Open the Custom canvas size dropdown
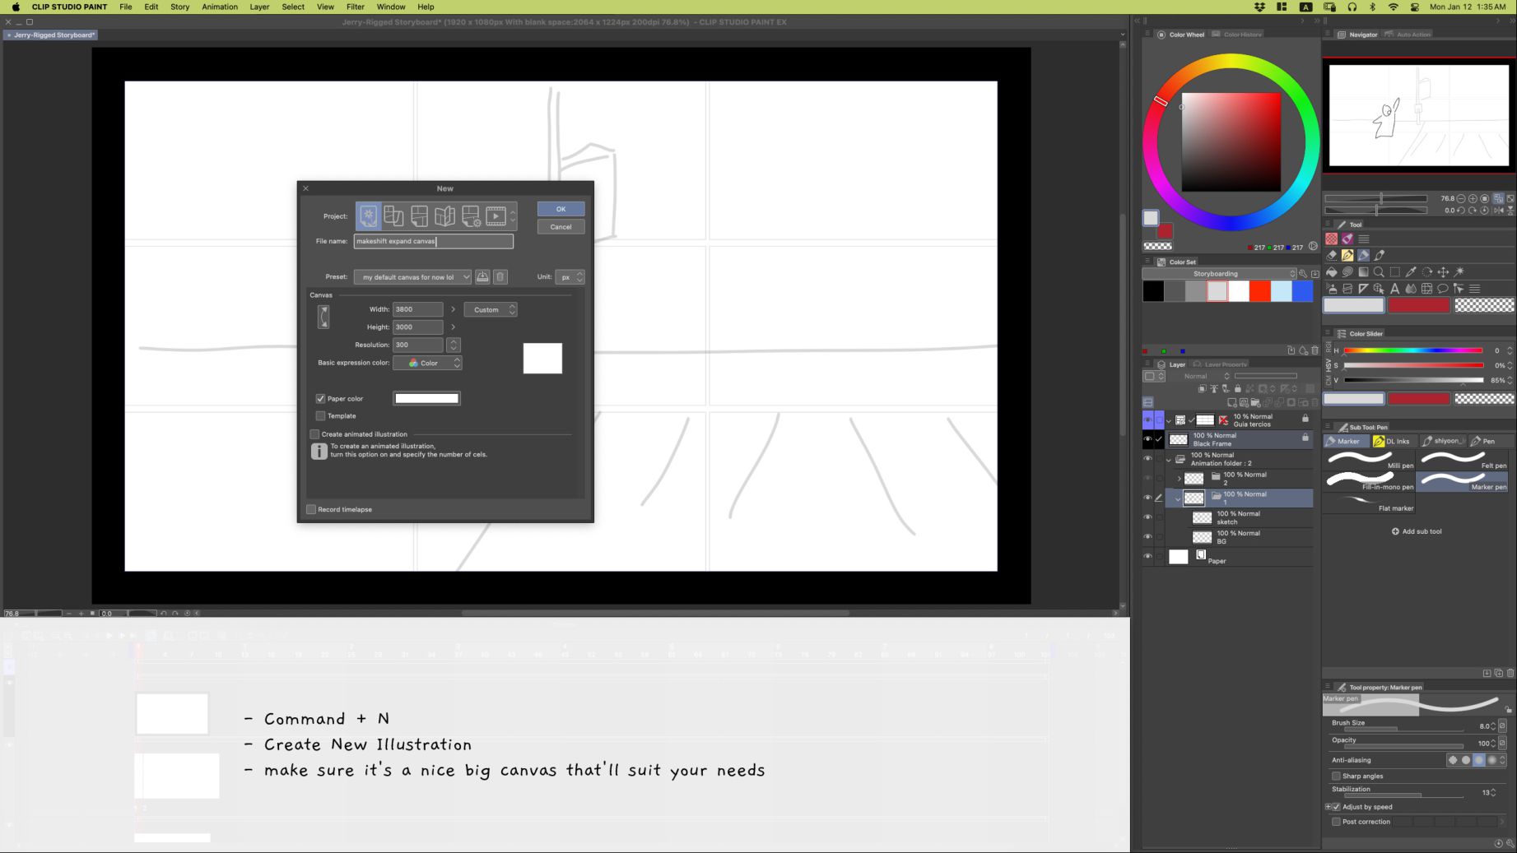This screenshot has height=853, width=1517. pos(491,310)
